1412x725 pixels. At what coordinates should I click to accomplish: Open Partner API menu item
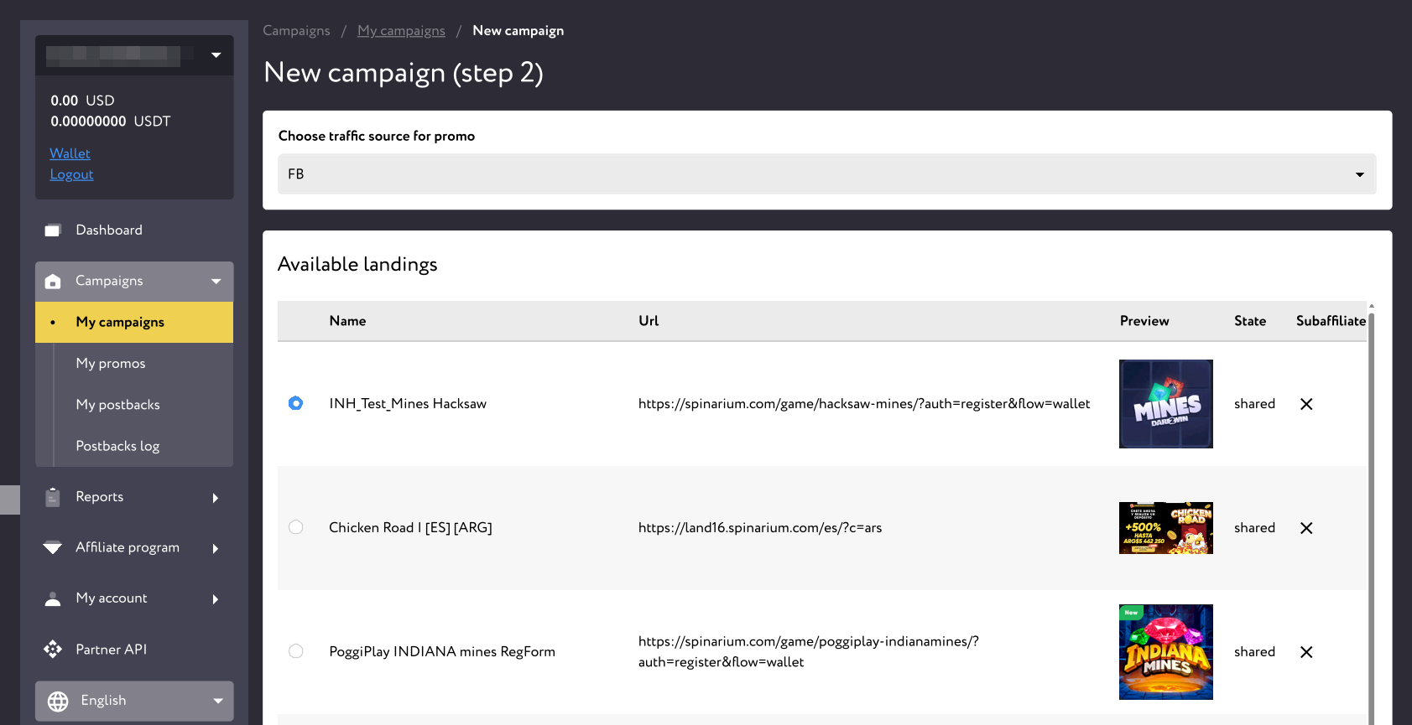point(111,650)
